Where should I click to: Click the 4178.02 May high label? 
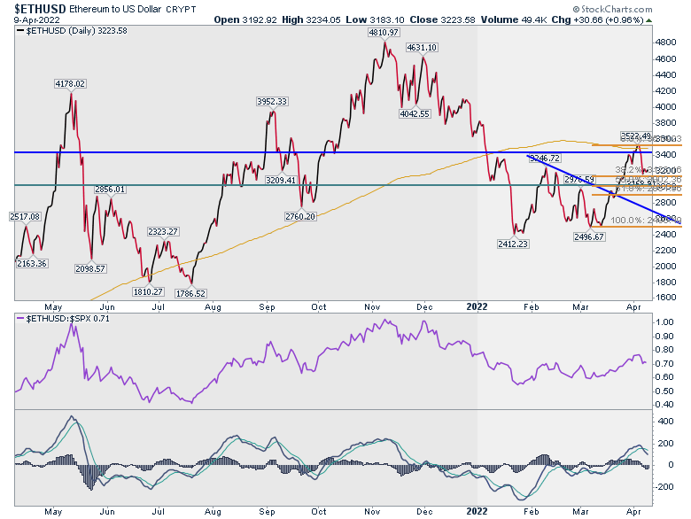(x=70, y=84)
